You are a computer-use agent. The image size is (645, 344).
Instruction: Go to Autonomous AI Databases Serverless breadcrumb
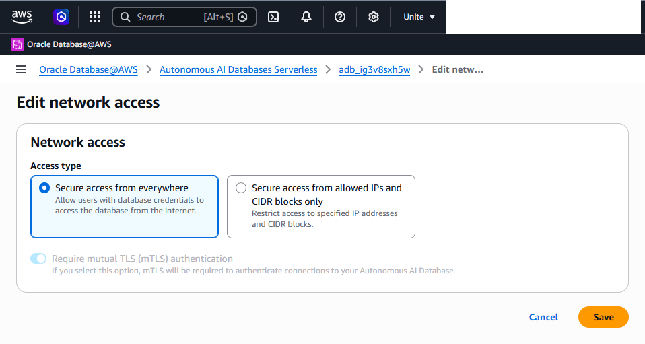pos(238,69)
